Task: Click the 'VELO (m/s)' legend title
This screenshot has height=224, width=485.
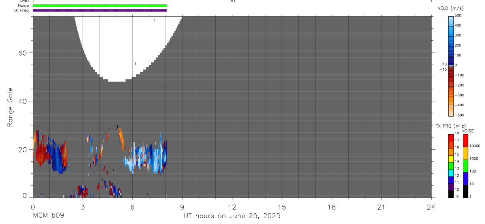Action: pyautogui.click(x=451, y=8)
